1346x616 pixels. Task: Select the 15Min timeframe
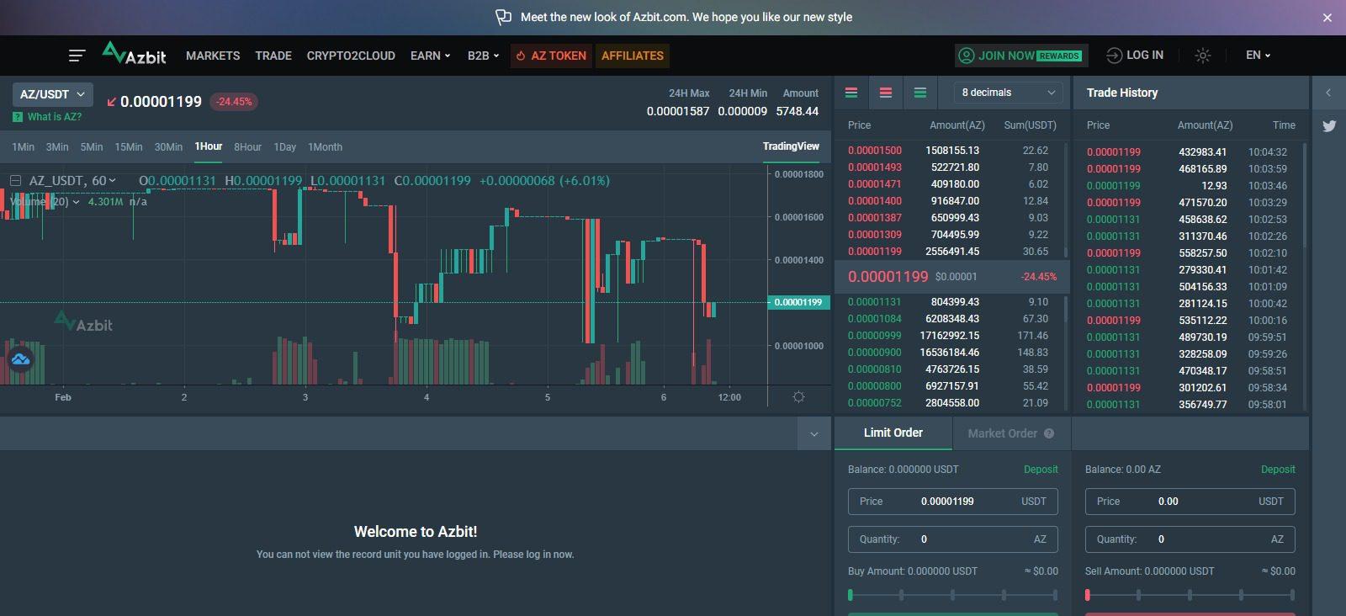pos(129,146)
